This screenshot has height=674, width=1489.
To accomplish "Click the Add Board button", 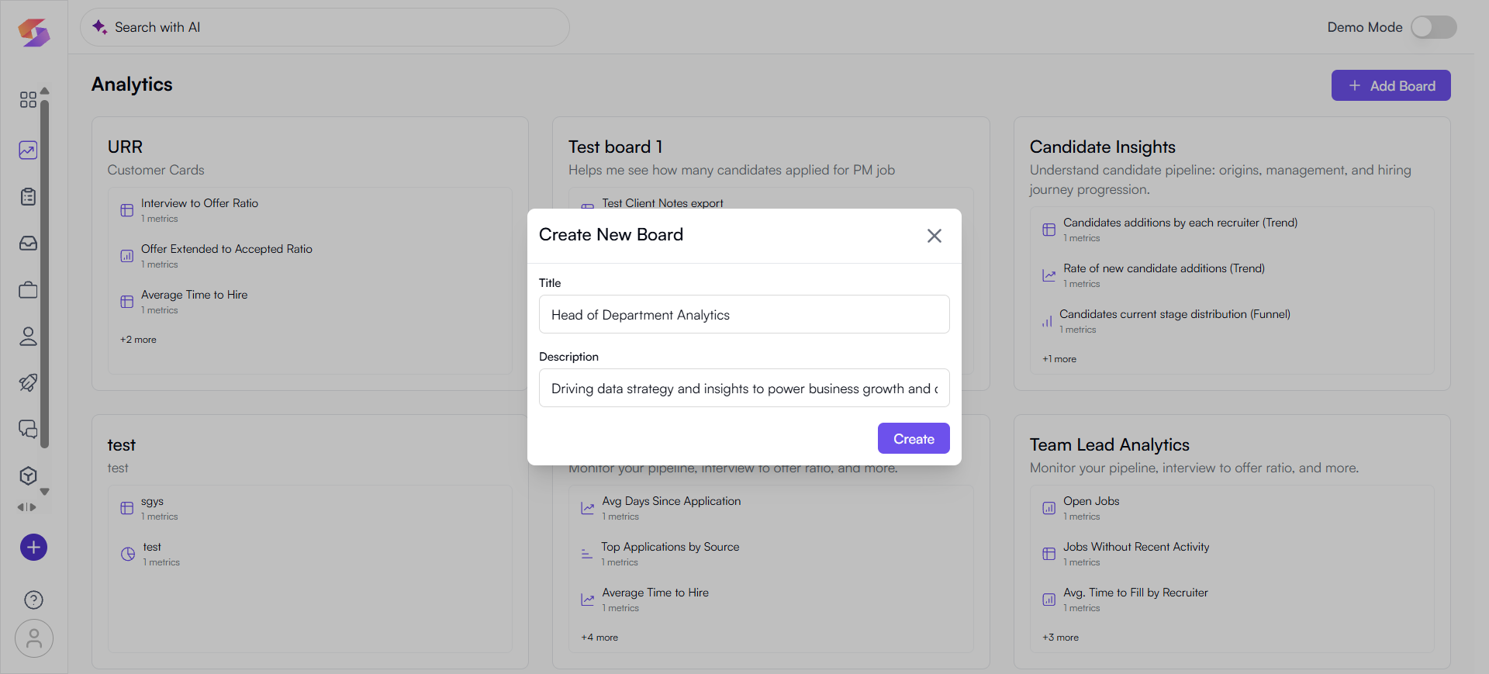I will tap(1391, 85).
